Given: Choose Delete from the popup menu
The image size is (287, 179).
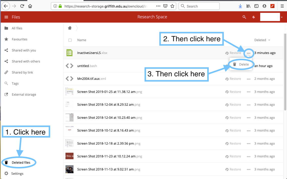Looking at the screenshot, I should pyautogui.click(x=241, y=65).
